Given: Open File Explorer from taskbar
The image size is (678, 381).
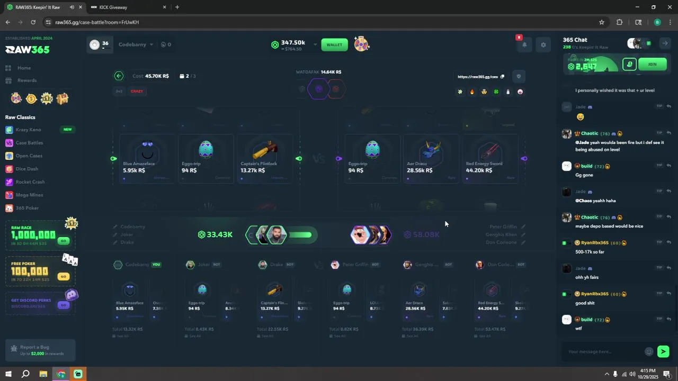Looking at the screenshot, I should [43, 374].
